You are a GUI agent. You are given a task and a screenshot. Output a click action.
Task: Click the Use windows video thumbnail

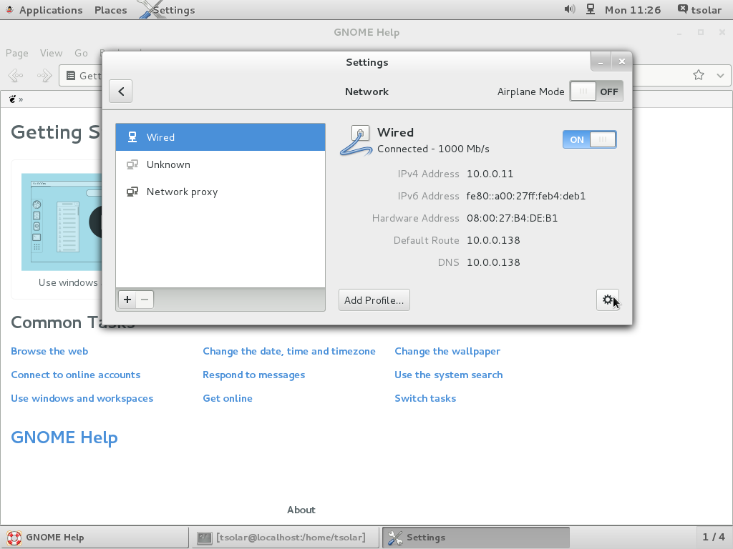[x=62, y=222]
